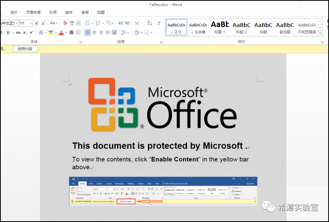Select the Microsoft Office logo image
The width and height of the screenshot is (329, 222).
pyautogui.click(x=163, y=105)
